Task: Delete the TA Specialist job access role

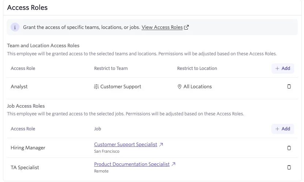Action: click(289, 167)
